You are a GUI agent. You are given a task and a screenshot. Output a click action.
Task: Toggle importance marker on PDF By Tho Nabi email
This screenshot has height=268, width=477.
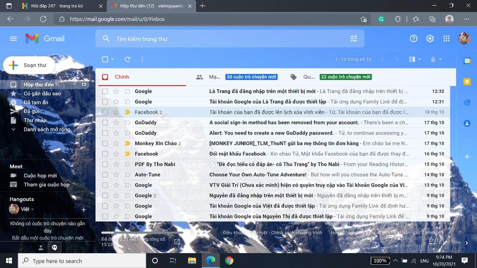[x=127, y=164]
